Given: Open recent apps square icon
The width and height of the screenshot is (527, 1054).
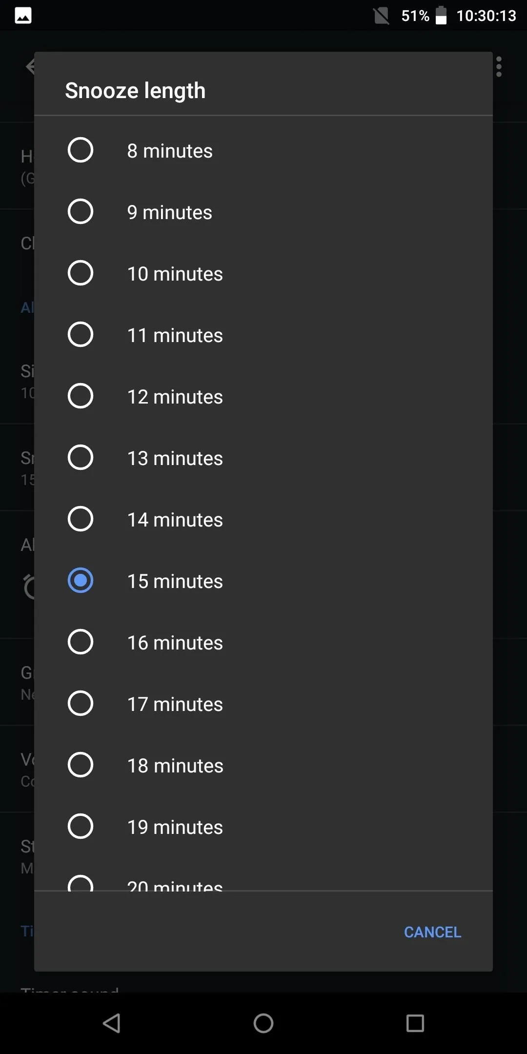Looking at the screenshot, I should [415, 1023].
